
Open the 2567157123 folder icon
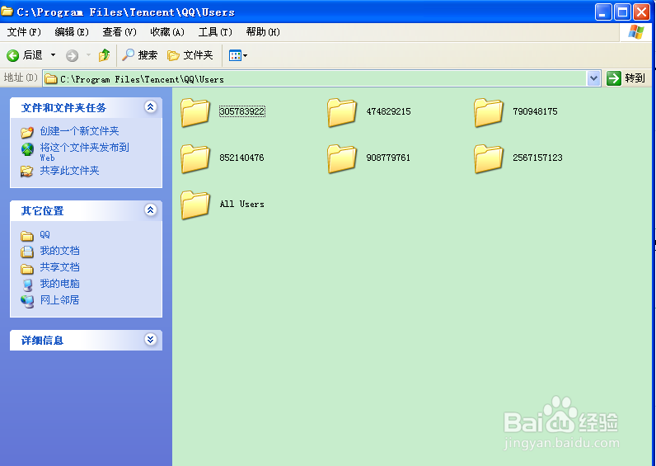click(x=488, y=158)
